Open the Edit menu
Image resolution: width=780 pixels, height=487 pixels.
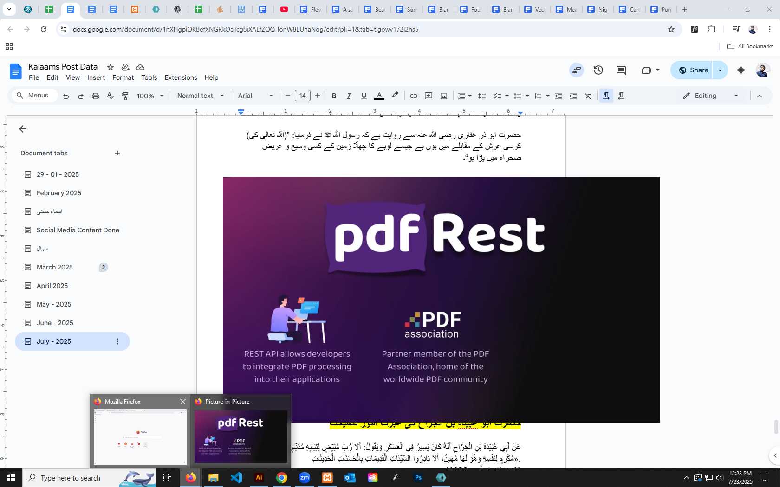pyautogui.click(x=52, y=77)
